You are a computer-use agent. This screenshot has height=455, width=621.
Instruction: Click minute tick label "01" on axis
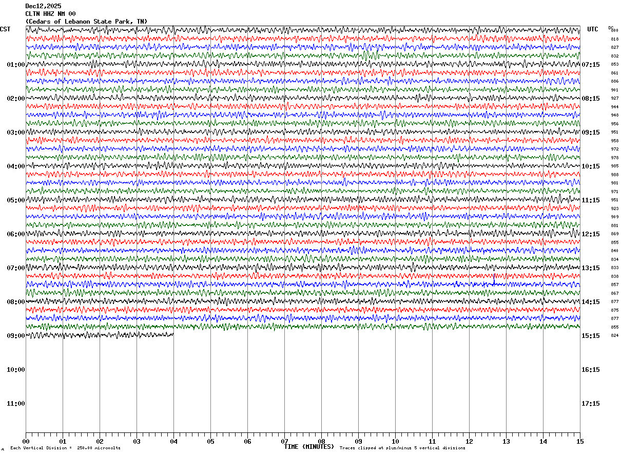pyautogui.click(x=63, y=442)
